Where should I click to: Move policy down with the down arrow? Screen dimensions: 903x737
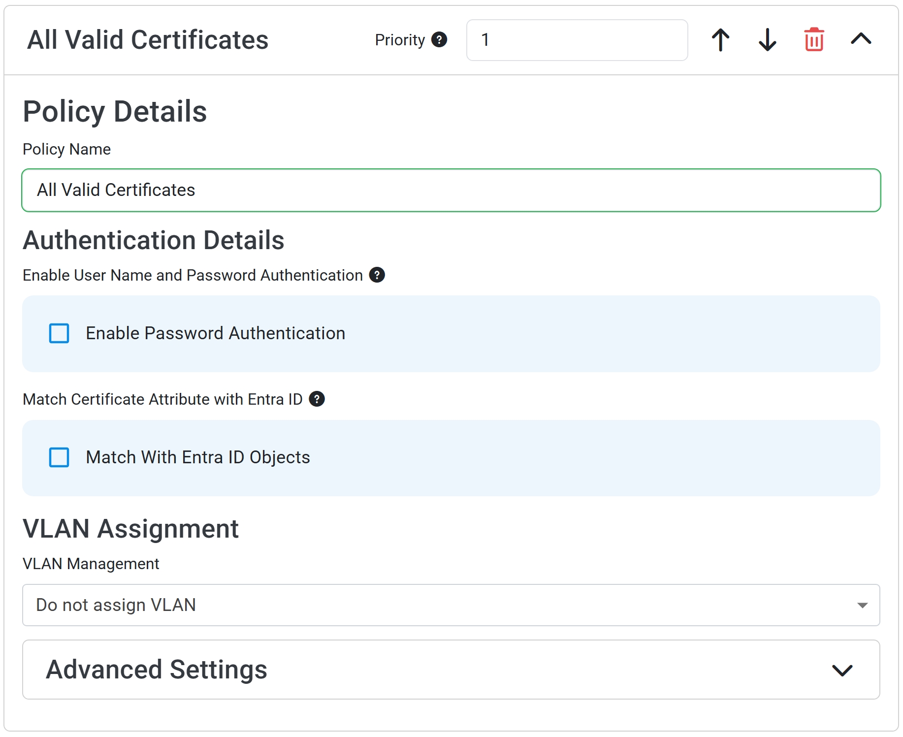tap(767, 40)
